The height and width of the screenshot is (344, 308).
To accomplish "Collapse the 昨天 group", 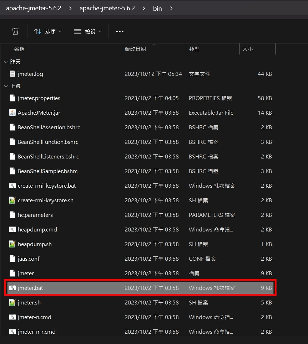I will click(x=6, y=62).
